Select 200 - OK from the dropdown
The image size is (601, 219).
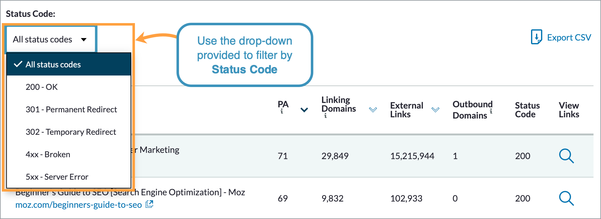pyautogui.click(x=42, y=87)
